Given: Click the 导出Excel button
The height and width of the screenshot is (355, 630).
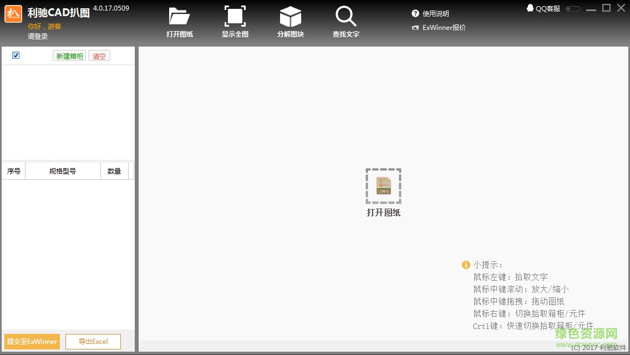Looking at the screenshot, I should point(93,341).
